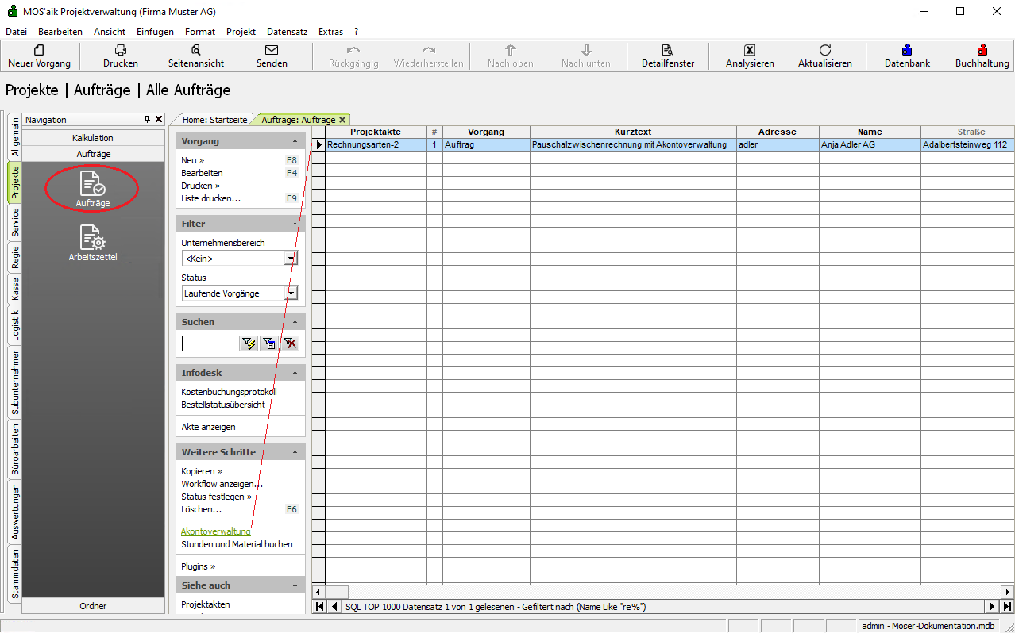This screenshot has height=633, width=1015.
Task: Click the Nach unten arrow
Action: click(586, 50)
